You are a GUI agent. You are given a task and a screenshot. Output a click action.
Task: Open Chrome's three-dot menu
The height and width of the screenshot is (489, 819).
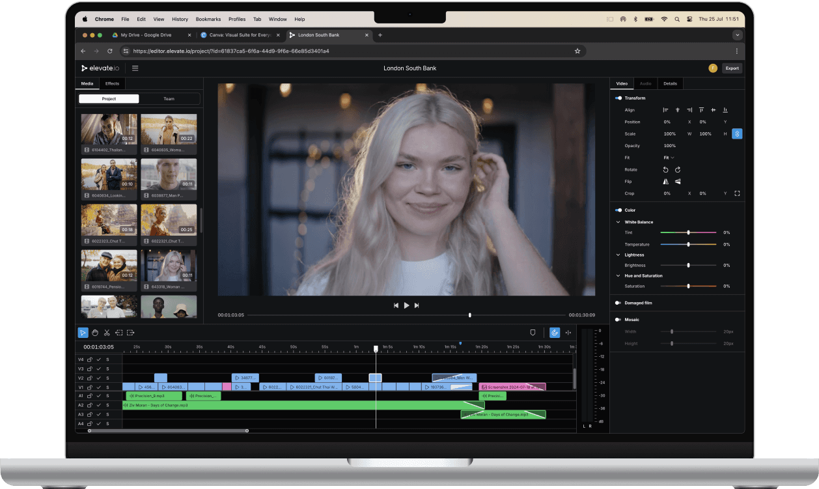(x=737, y=51)
